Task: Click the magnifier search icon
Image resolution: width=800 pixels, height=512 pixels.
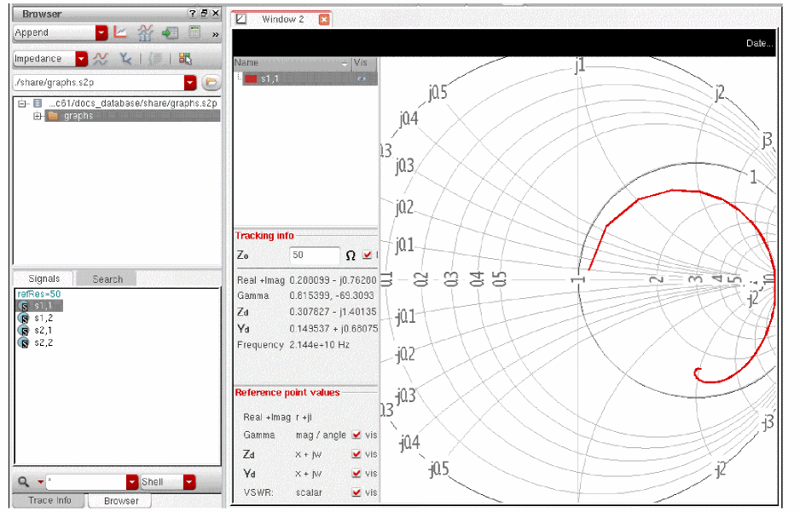Action: (x=23, y=482)
